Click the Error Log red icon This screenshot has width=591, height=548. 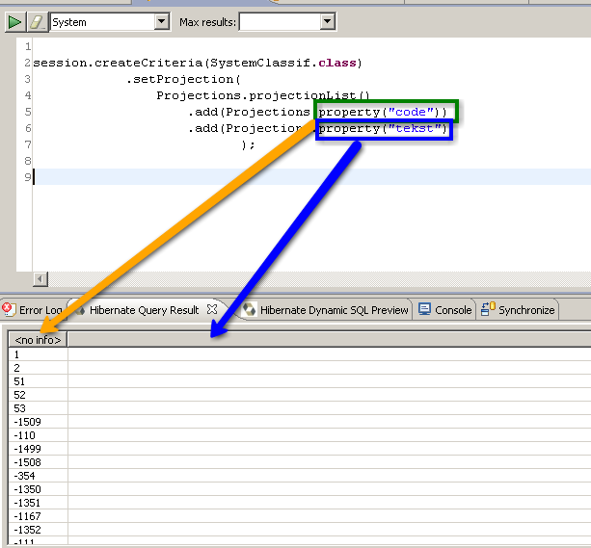(9, 309)
